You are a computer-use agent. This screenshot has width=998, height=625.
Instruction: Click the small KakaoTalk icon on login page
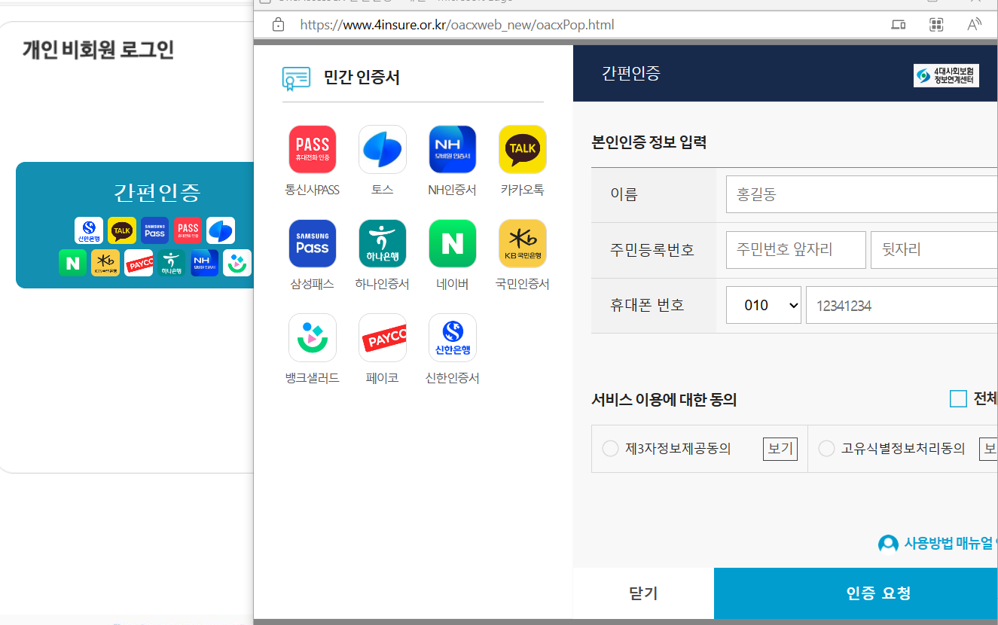click(122, 230)
